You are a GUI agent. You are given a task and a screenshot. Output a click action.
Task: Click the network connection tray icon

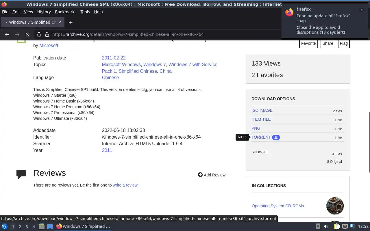(x=345, y=226)
